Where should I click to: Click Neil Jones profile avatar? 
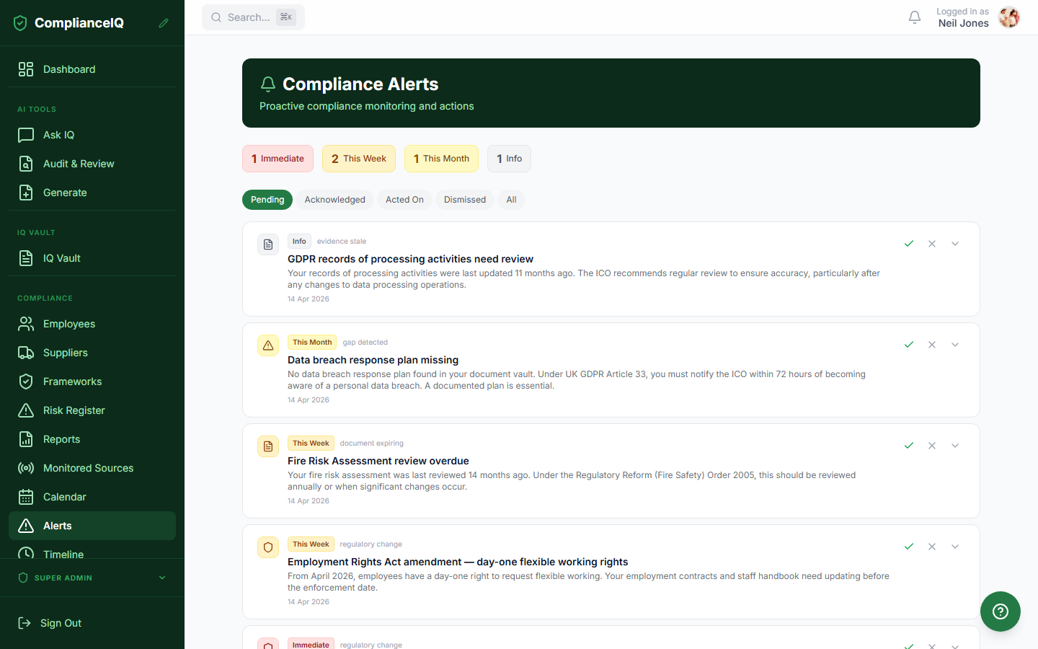click(1009, 17)
